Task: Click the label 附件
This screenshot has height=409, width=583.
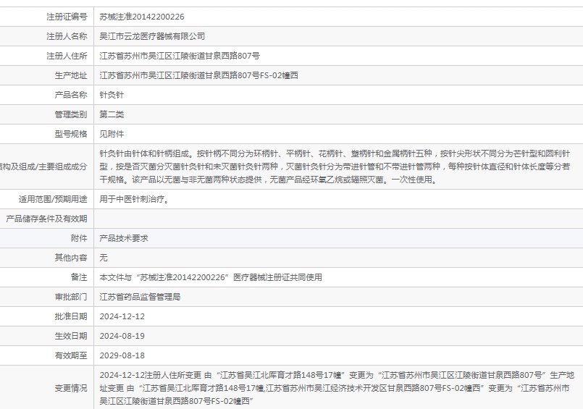Action: pyautogui.click(x=79, y=238)
